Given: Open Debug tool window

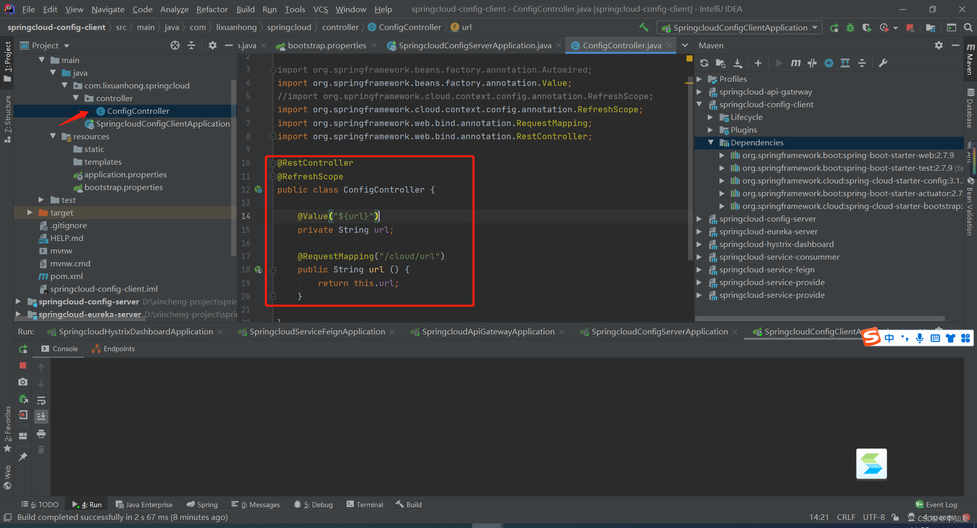Looking at the screenshot, I should [313, 505].
